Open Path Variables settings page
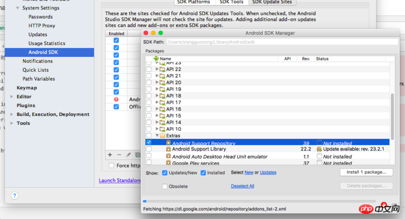 click(x=38, y=79)
